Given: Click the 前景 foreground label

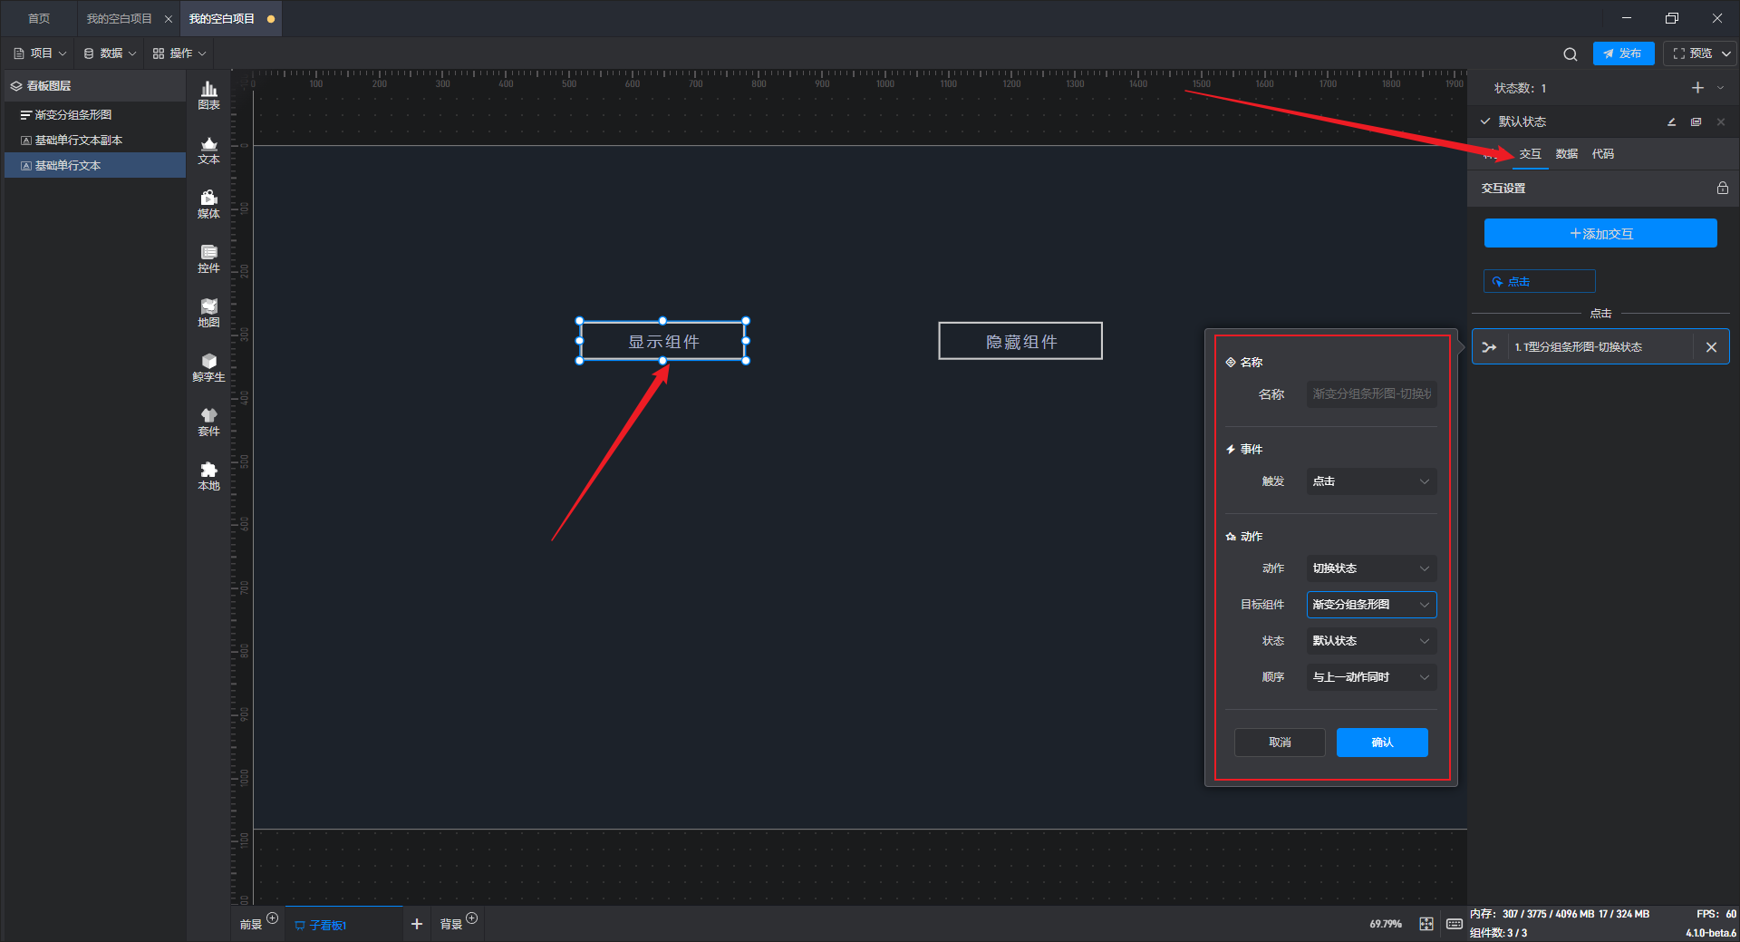Looking at the screenshot, I should [251, 925].
